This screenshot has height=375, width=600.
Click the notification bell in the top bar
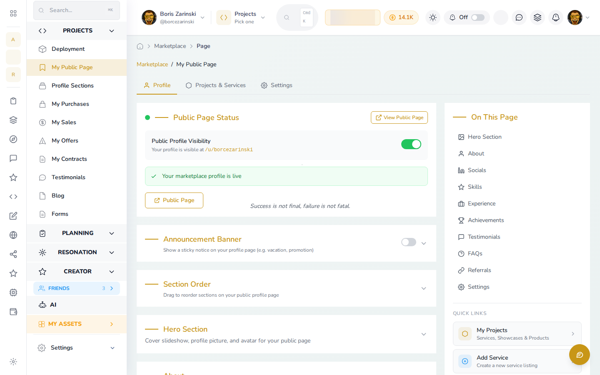coord(556,17)
